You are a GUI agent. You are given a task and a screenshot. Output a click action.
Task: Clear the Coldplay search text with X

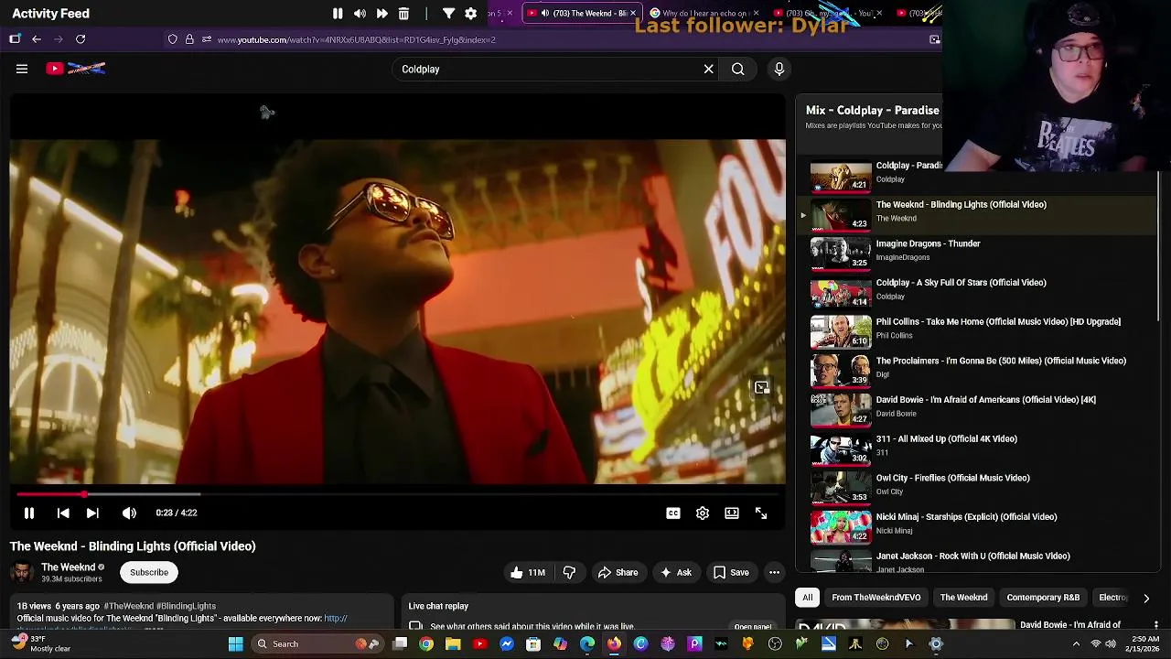pos(708,69)
